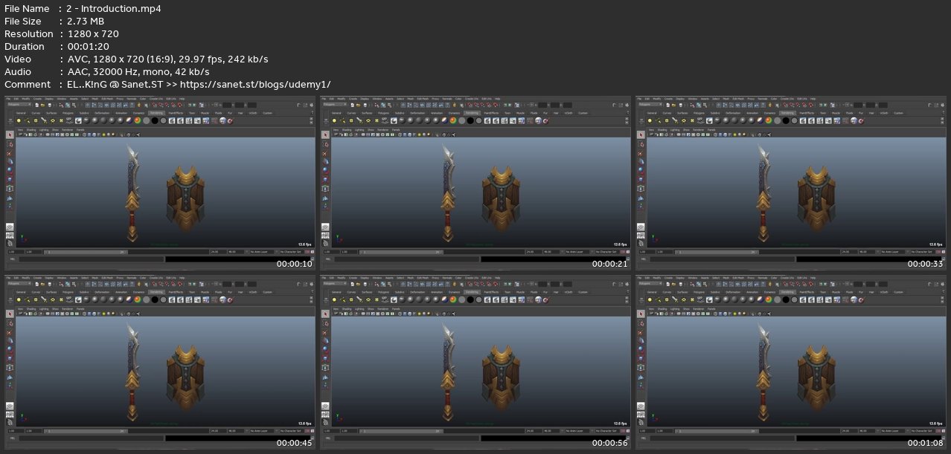Open the 00:00:33 video frame thumbnail
Screen dimensions: 951x454
pyautogui.click(x=790, y=181)
